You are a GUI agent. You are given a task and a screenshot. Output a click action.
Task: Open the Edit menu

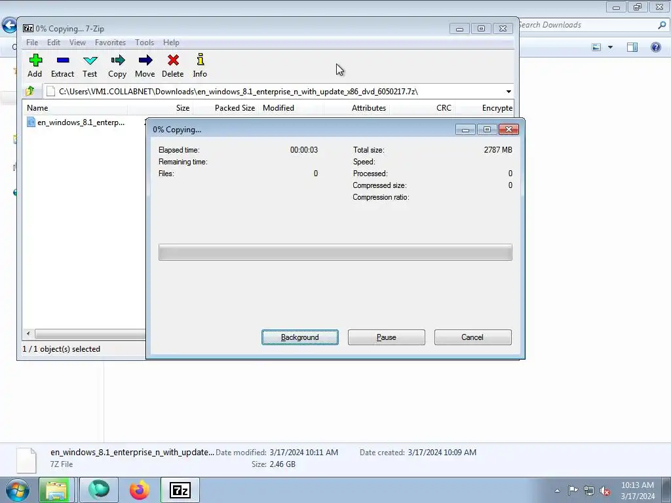54,43
